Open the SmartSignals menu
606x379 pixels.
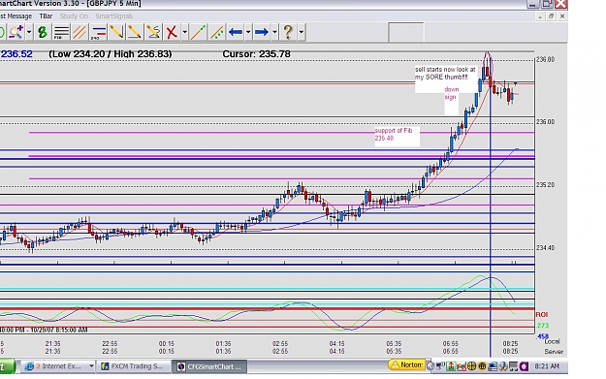(114, 16)
